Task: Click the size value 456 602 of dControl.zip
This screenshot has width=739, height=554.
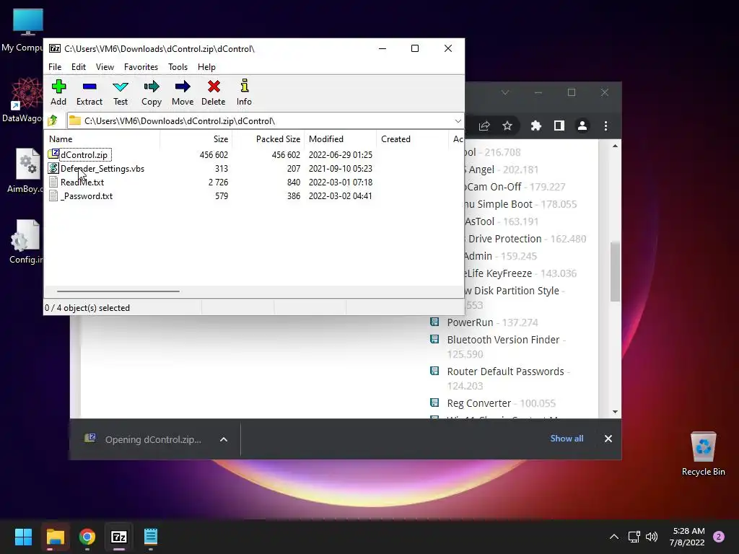Action: [x=214, y=154]
